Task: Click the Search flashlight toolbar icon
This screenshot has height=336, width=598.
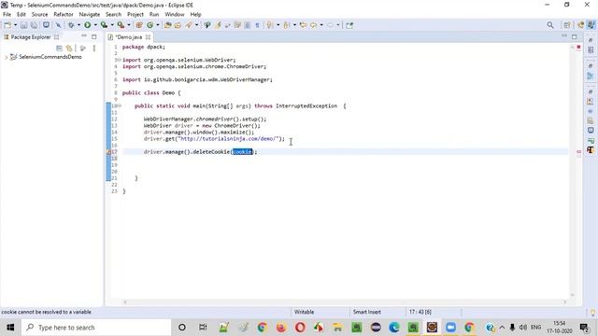Action: click(189, 25)
